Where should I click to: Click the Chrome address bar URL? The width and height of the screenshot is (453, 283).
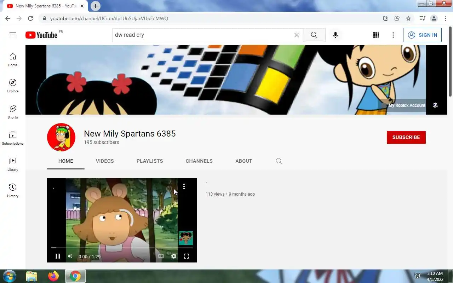tap(109, 18)
